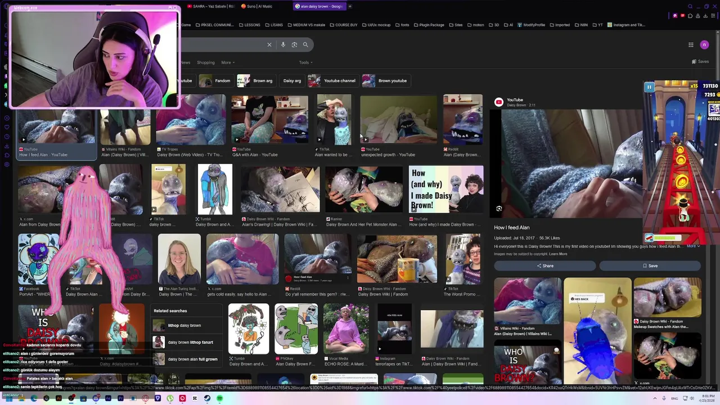
Task: Search inside image with Lens icon on preview
Action: (x=499, y=209)
